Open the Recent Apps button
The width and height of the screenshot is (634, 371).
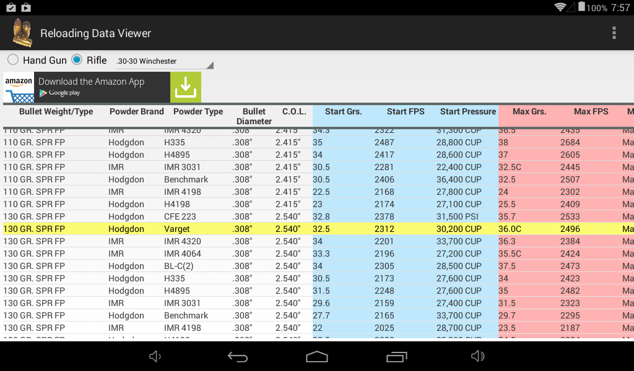point(396,356)
